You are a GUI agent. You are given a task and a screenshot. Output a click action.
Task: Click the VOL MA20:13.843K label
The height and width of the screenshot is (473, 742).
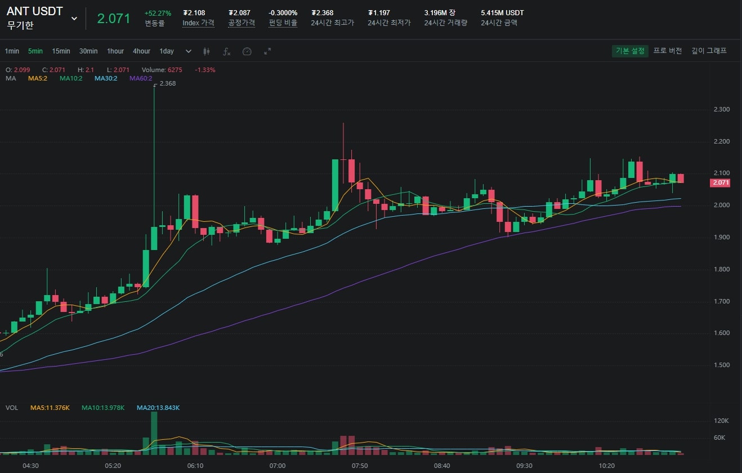pyautogui.click(x=158, y=408)
